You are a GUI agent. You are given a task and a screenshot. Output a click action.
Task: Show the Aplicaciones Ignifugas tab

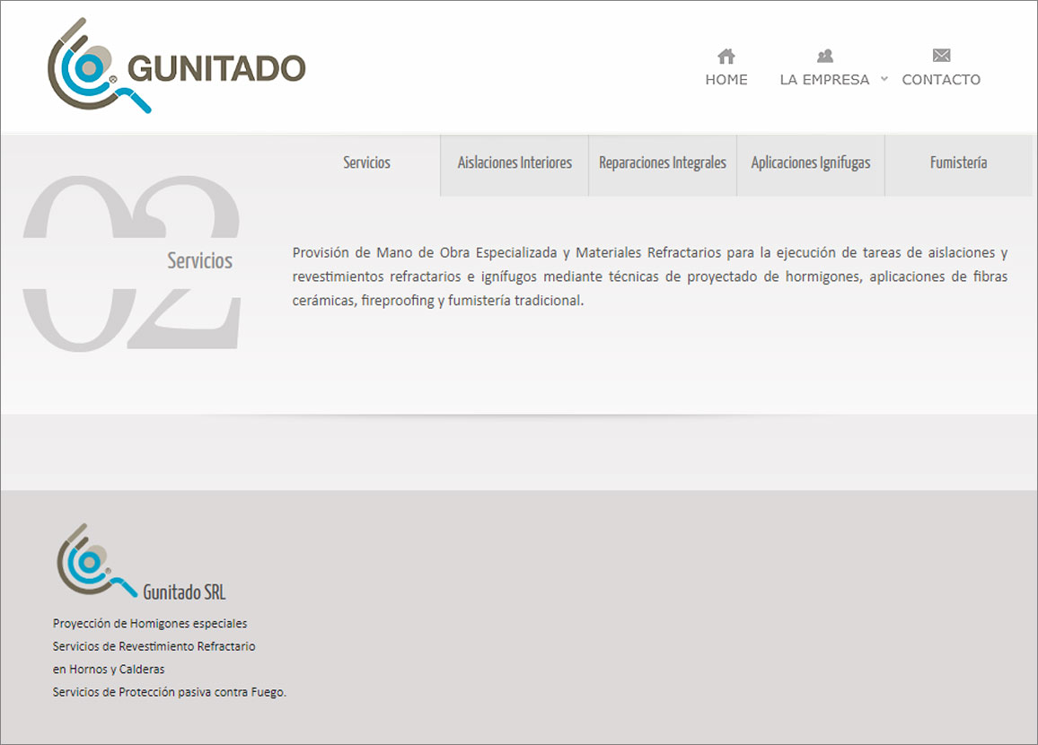(811, 163)
